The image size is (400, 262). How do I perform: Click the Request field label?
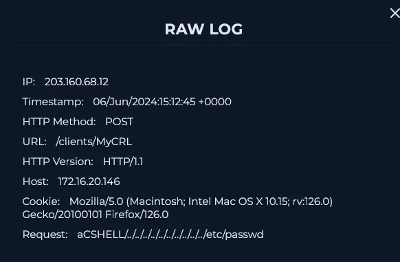45,234
